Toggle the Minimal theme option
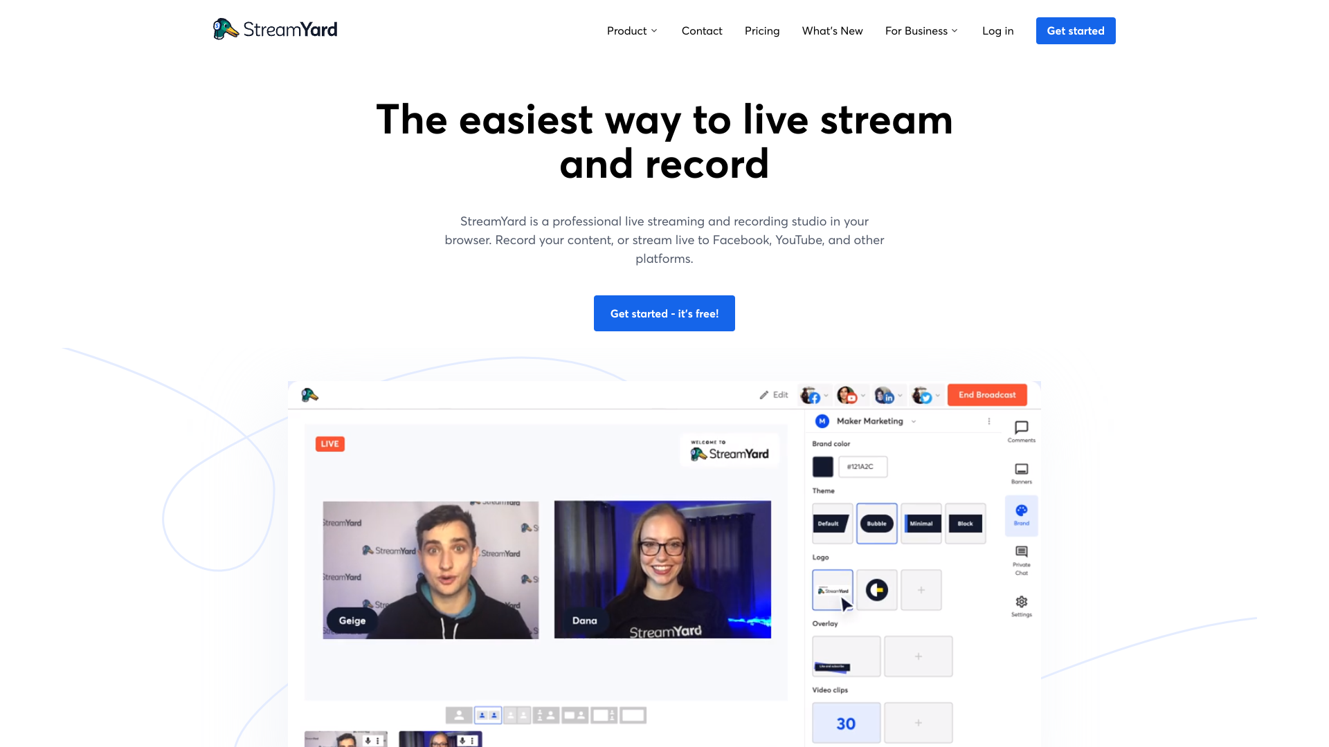 coord(921,523)
